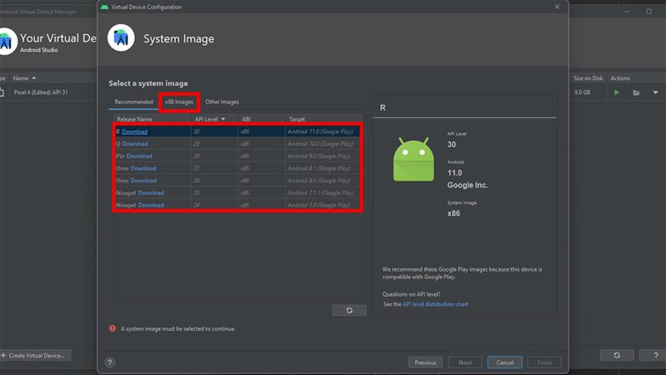The height and width of the screenshot is (375, 666).
Task: Open the API level distribution chart link
Action: (x=435, y=304)
